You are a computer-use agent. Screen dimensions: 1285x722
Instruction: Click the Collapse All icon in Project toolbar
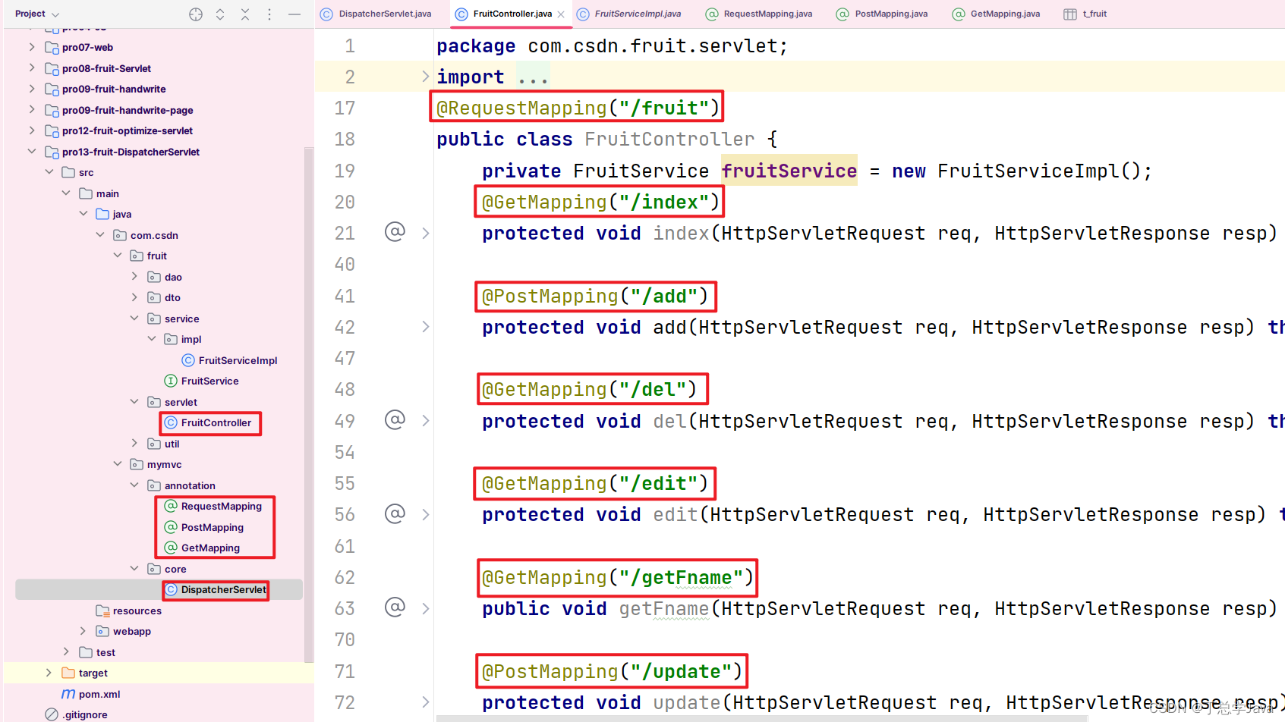[x=244, y=14]
